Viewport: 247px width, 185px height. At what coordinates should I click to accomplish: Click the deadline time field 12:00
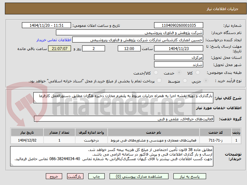129,48
